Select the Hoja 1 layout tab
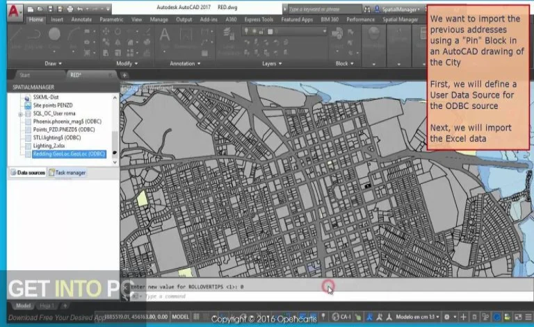 [47, 306]
